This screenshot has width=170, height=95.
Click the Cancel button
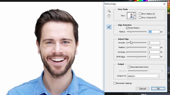(x=143, y=89)
